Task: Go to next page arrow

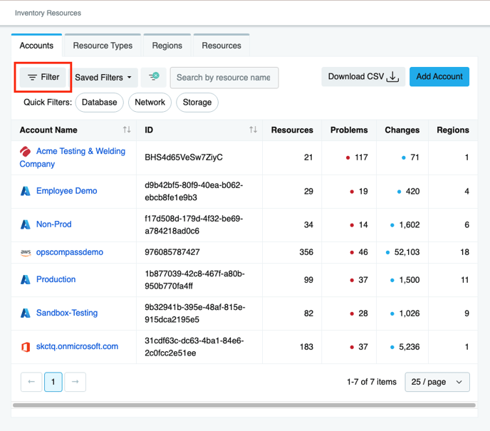Action: click(75, 382)
